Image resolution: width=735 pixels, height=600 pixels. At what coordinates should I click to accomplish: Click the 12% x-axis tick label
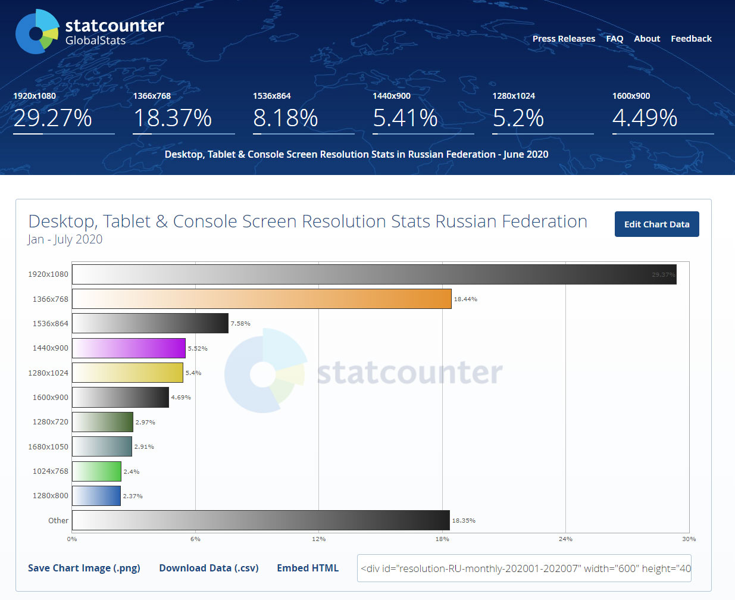[x=318, y=539]
